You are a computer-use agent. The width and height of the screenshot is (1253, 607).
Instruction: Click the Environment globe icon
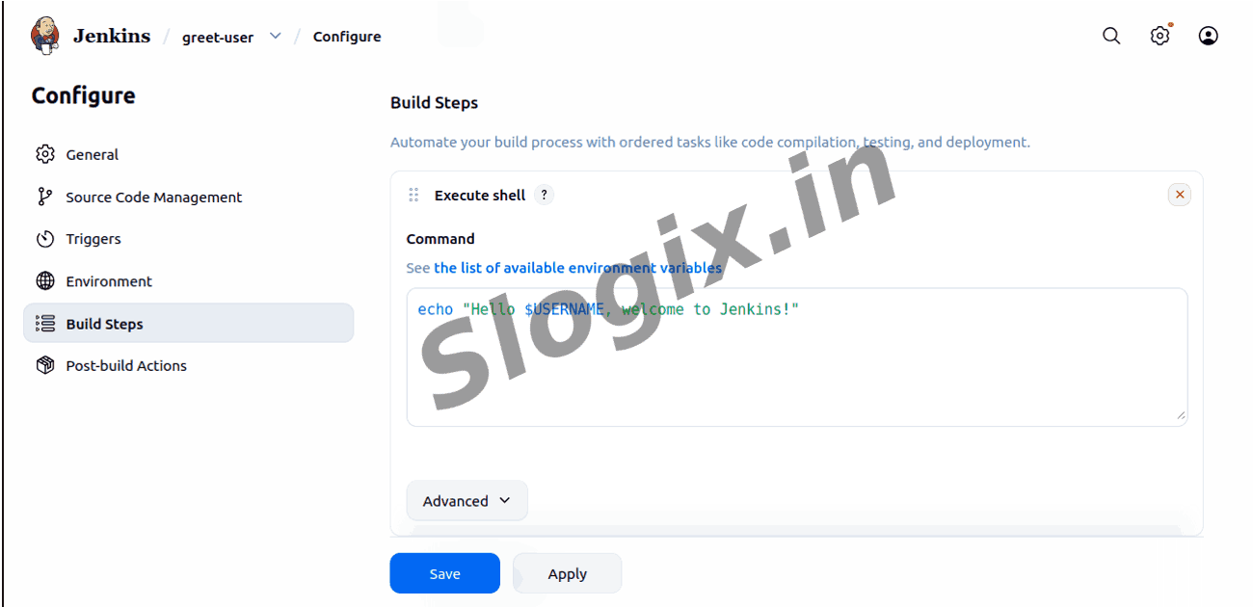[x=45, y=281]
